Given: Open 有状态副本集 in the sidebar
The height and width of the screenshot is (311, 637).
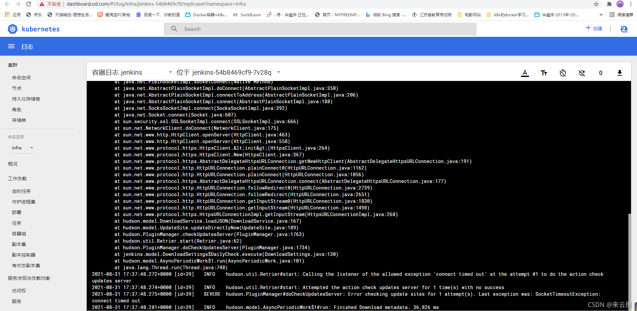Looking at the screenshot, I should (26, 266).
